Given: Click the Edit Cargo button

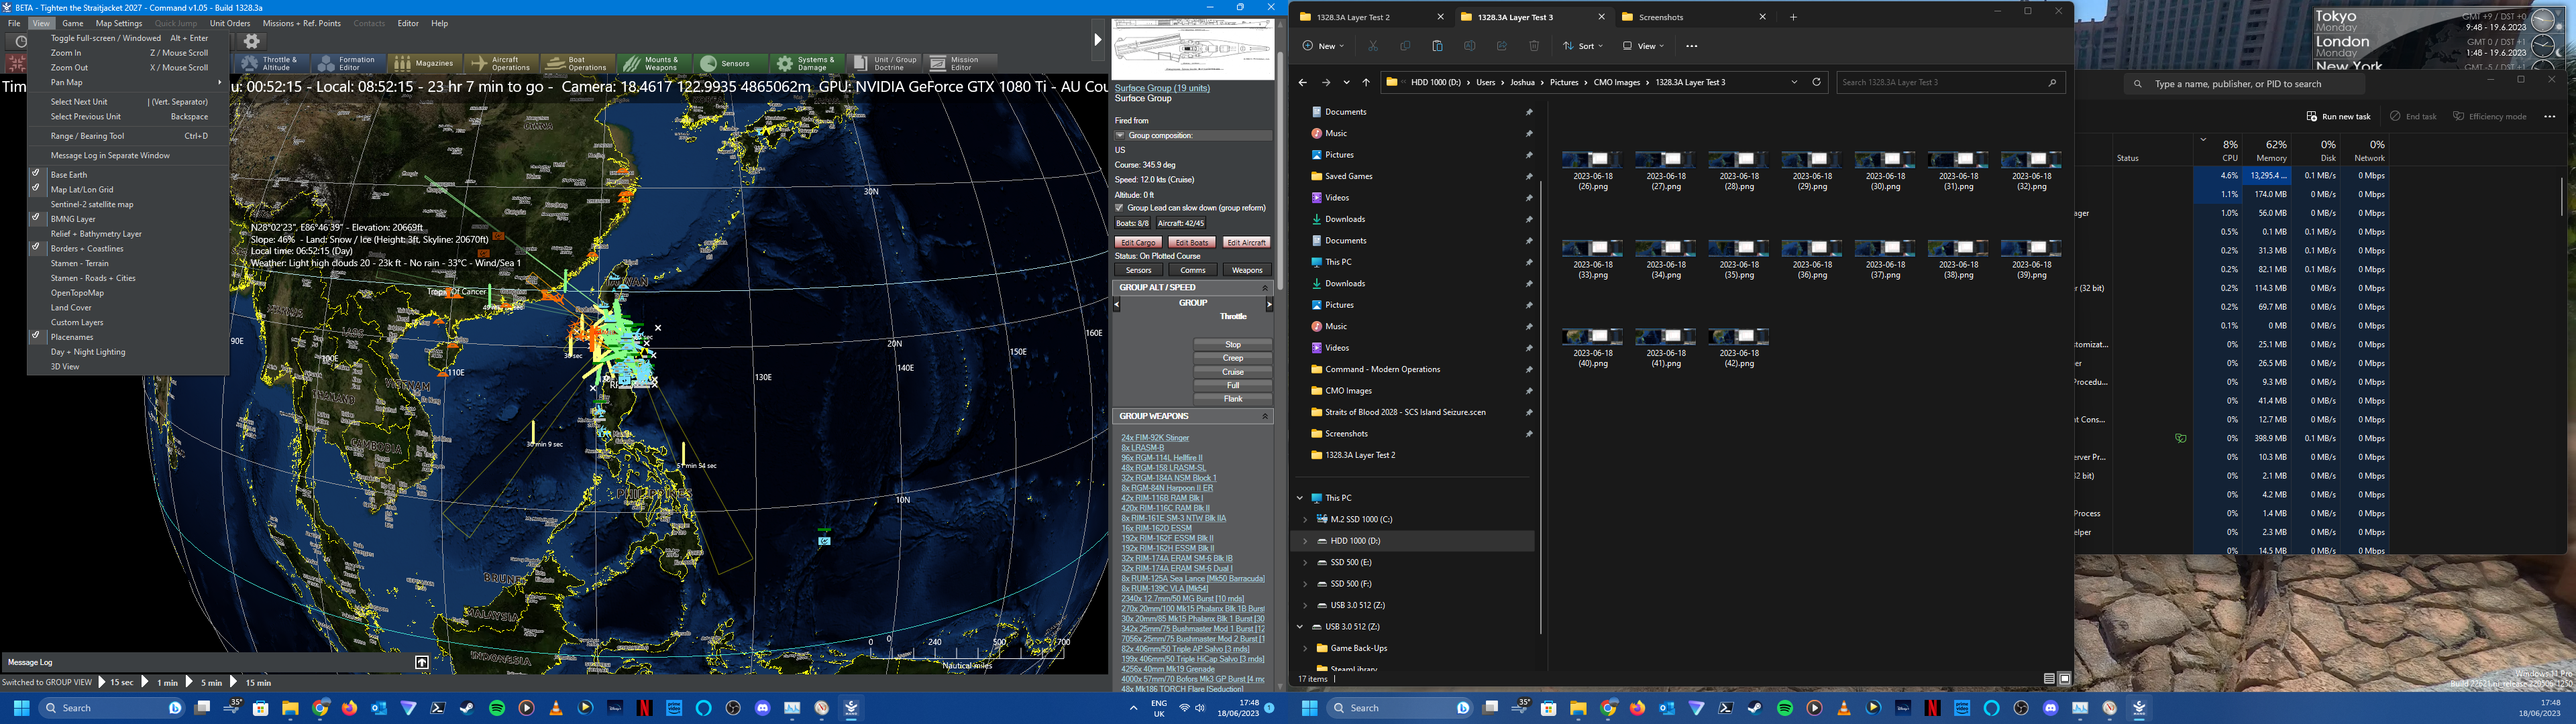Looking at the screenshot, I should pos(1138,243).
